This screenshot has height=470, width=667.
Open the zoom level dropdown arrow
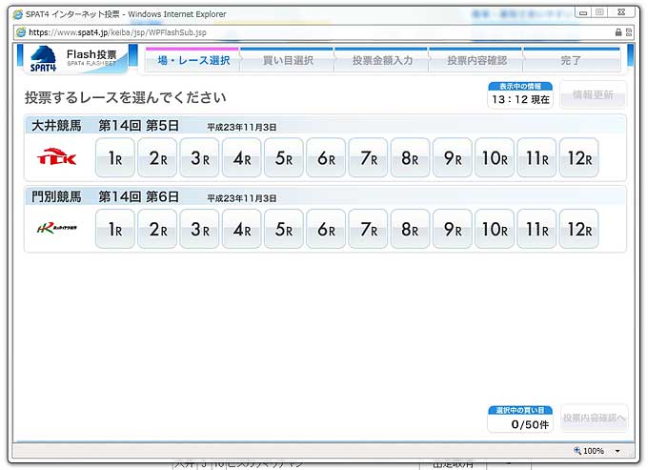pyautogui.click(x=617, y=451)
